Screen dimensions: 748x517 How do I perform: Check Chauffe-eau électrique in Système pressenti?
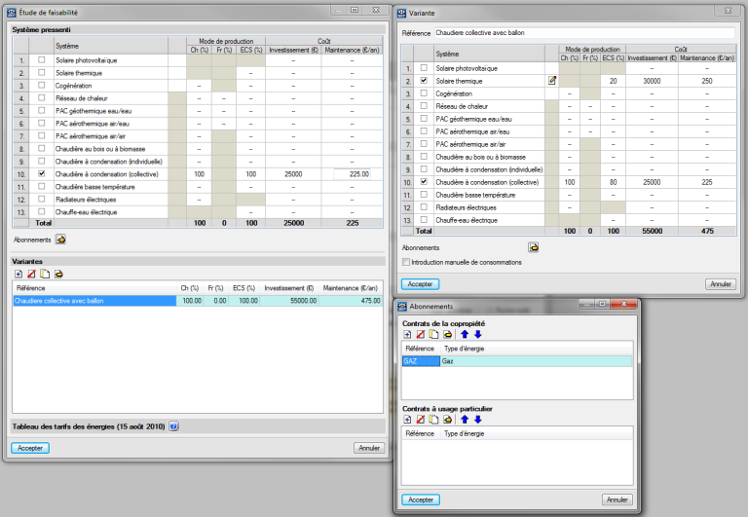(42, 211)
